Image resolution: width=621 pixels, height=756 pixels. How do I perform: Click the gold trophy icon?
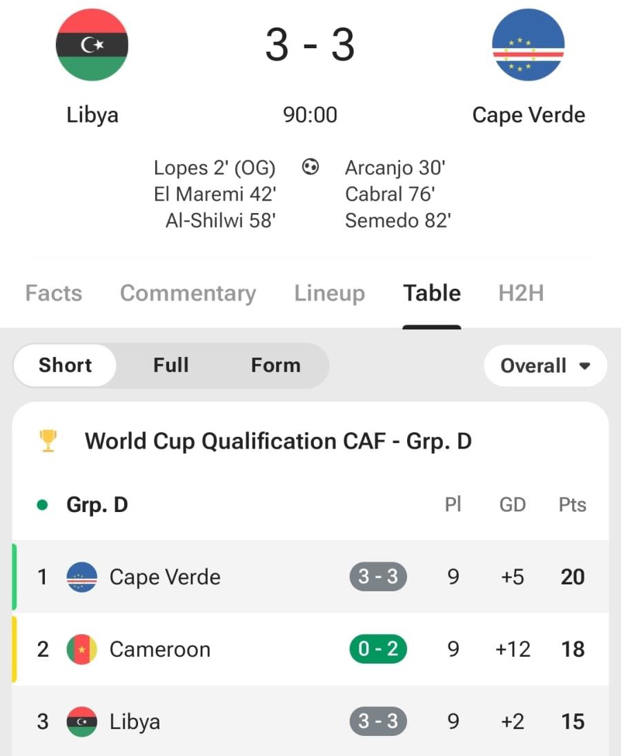[x=48, y=441]
